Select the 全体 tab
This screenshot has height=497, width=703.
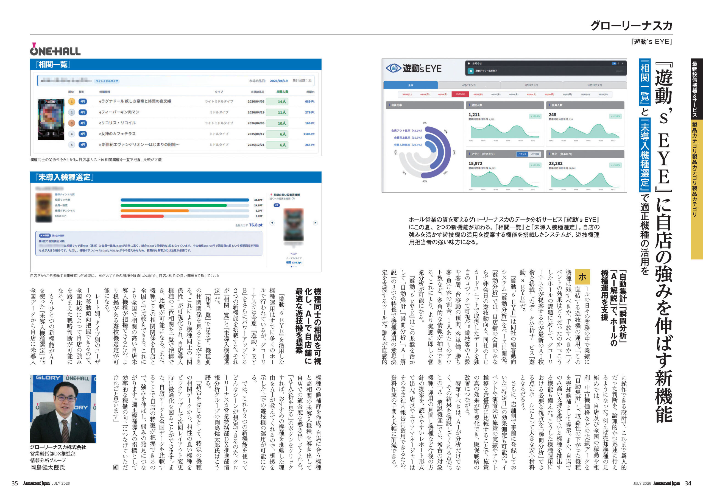click(411, 85)
